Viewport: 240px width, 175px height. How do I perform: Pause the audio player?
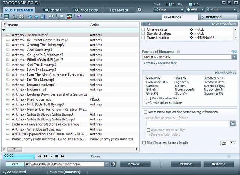pyautogui.click(x=45, y=156)
